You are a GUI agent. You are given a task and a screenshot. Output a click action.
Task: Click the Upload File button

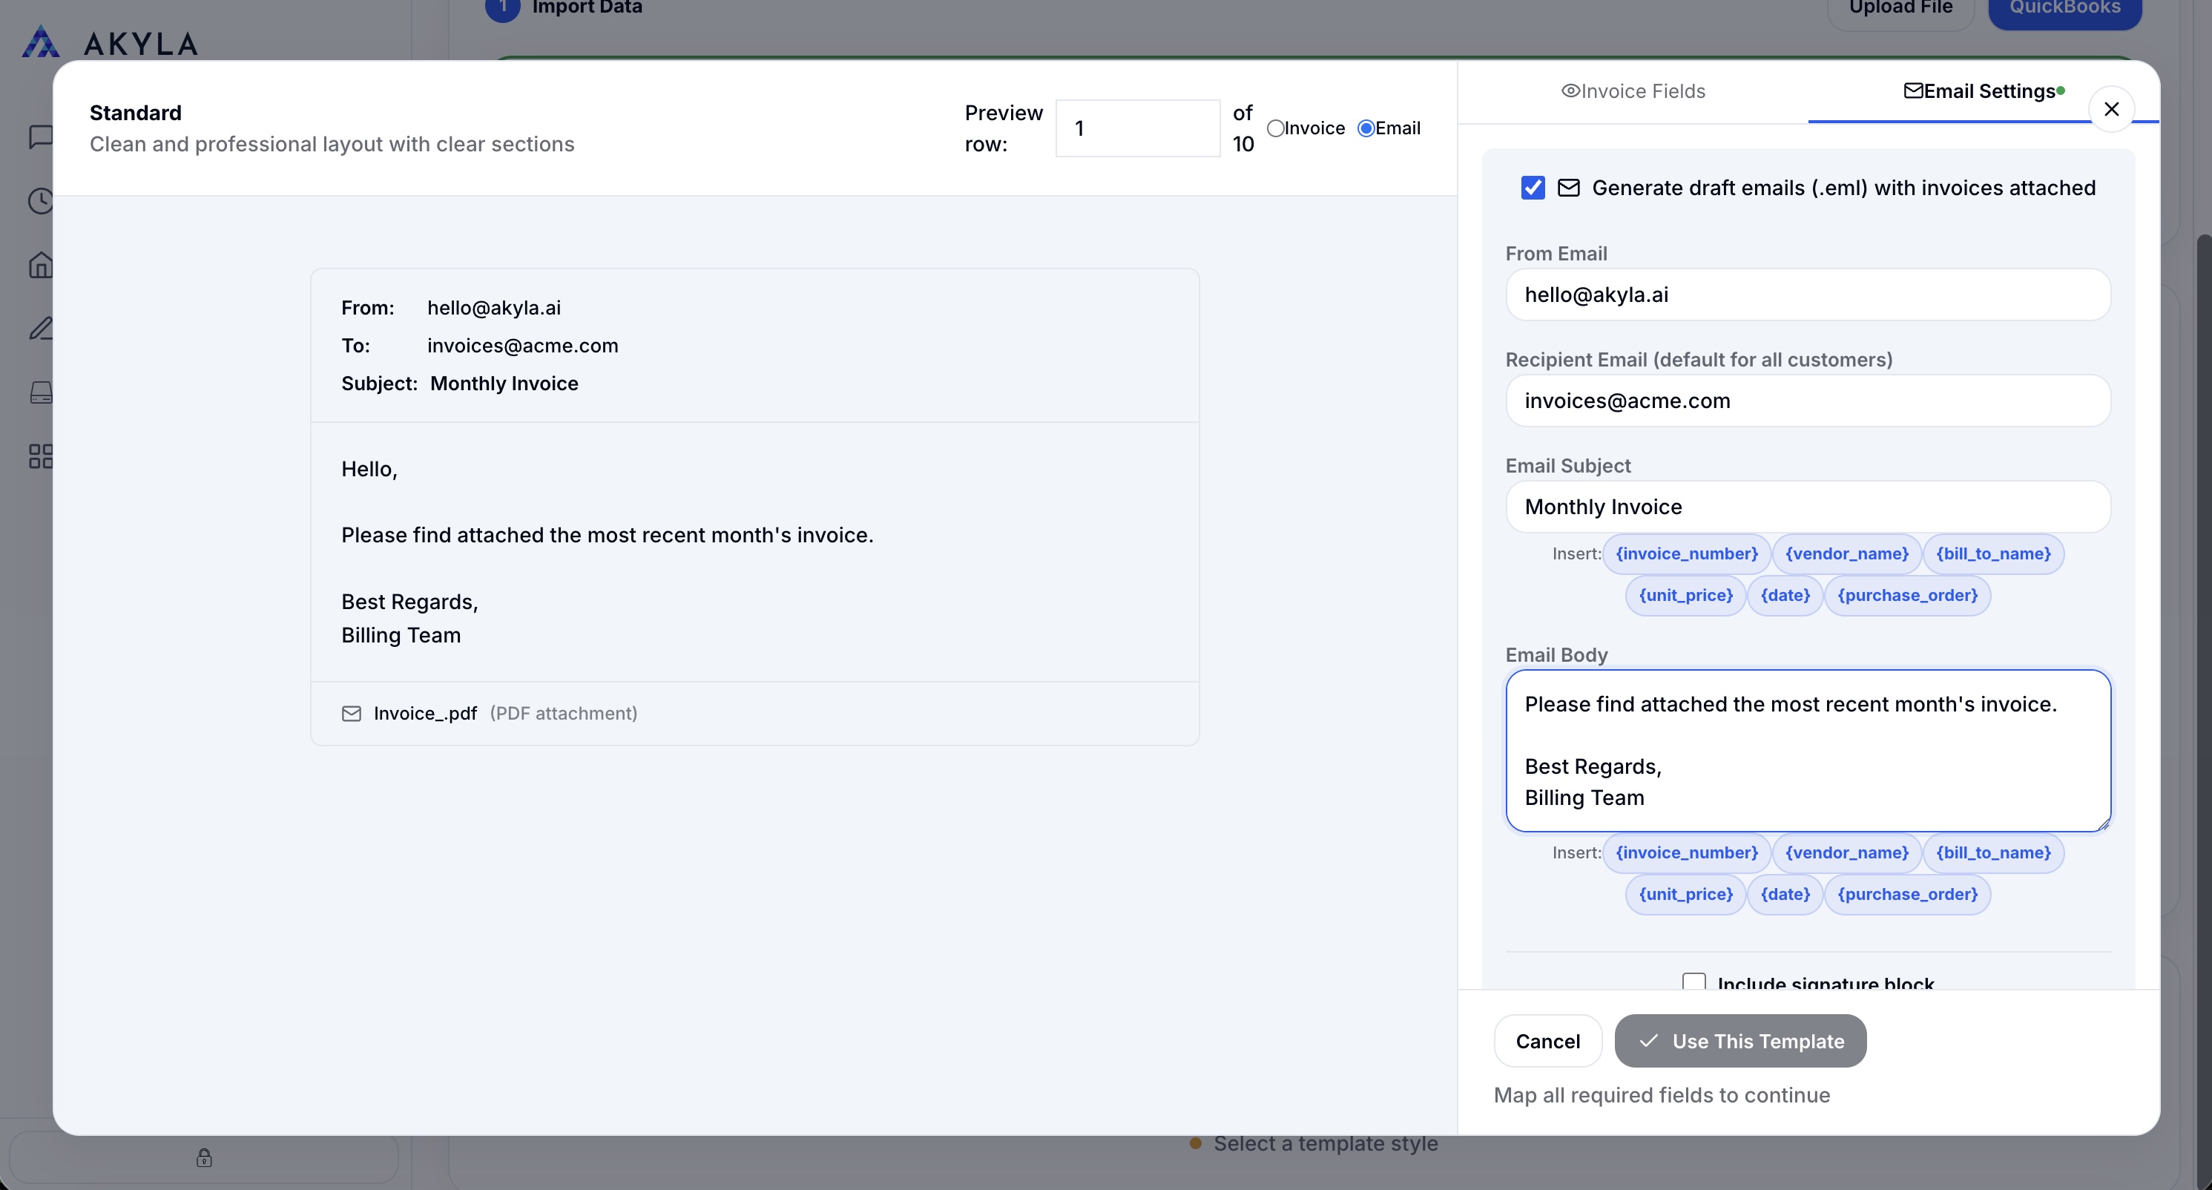coord(1900,7)
